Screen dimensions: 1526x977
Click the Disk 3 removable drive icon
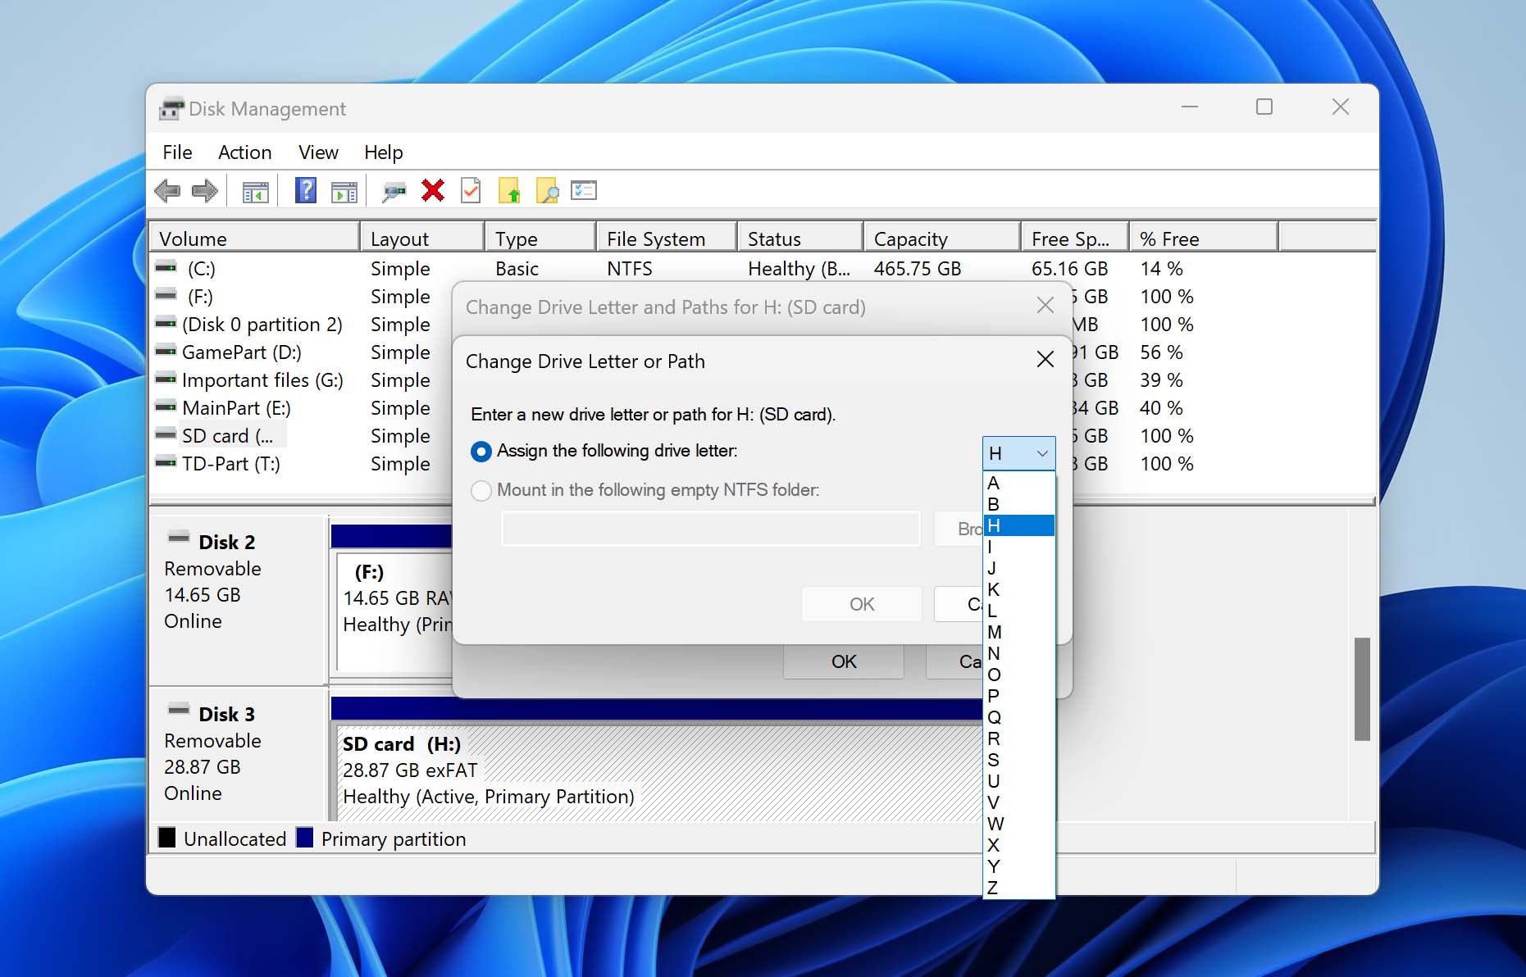(179, 710)
